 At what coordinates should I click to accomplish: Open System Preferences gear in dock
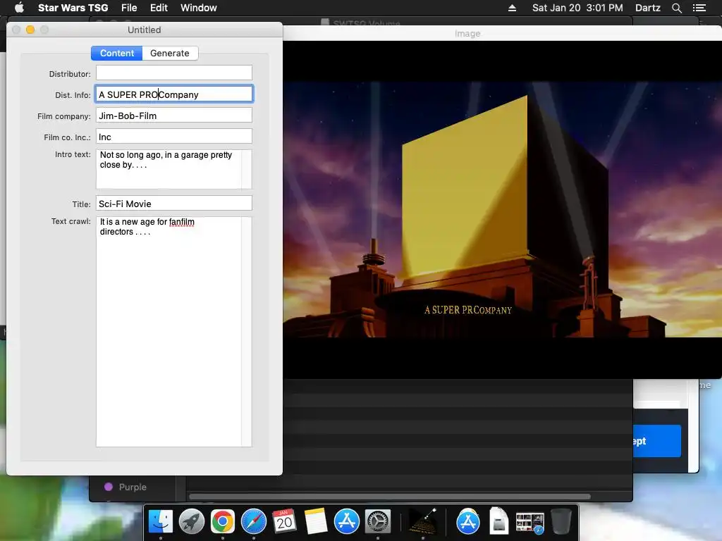(378, 522)
